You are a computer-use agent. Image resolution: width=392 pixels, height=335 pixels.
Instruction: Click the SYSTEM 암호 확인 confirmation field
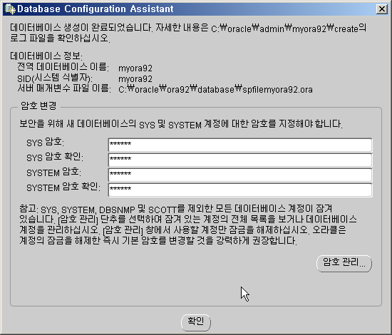pos(240,190)
